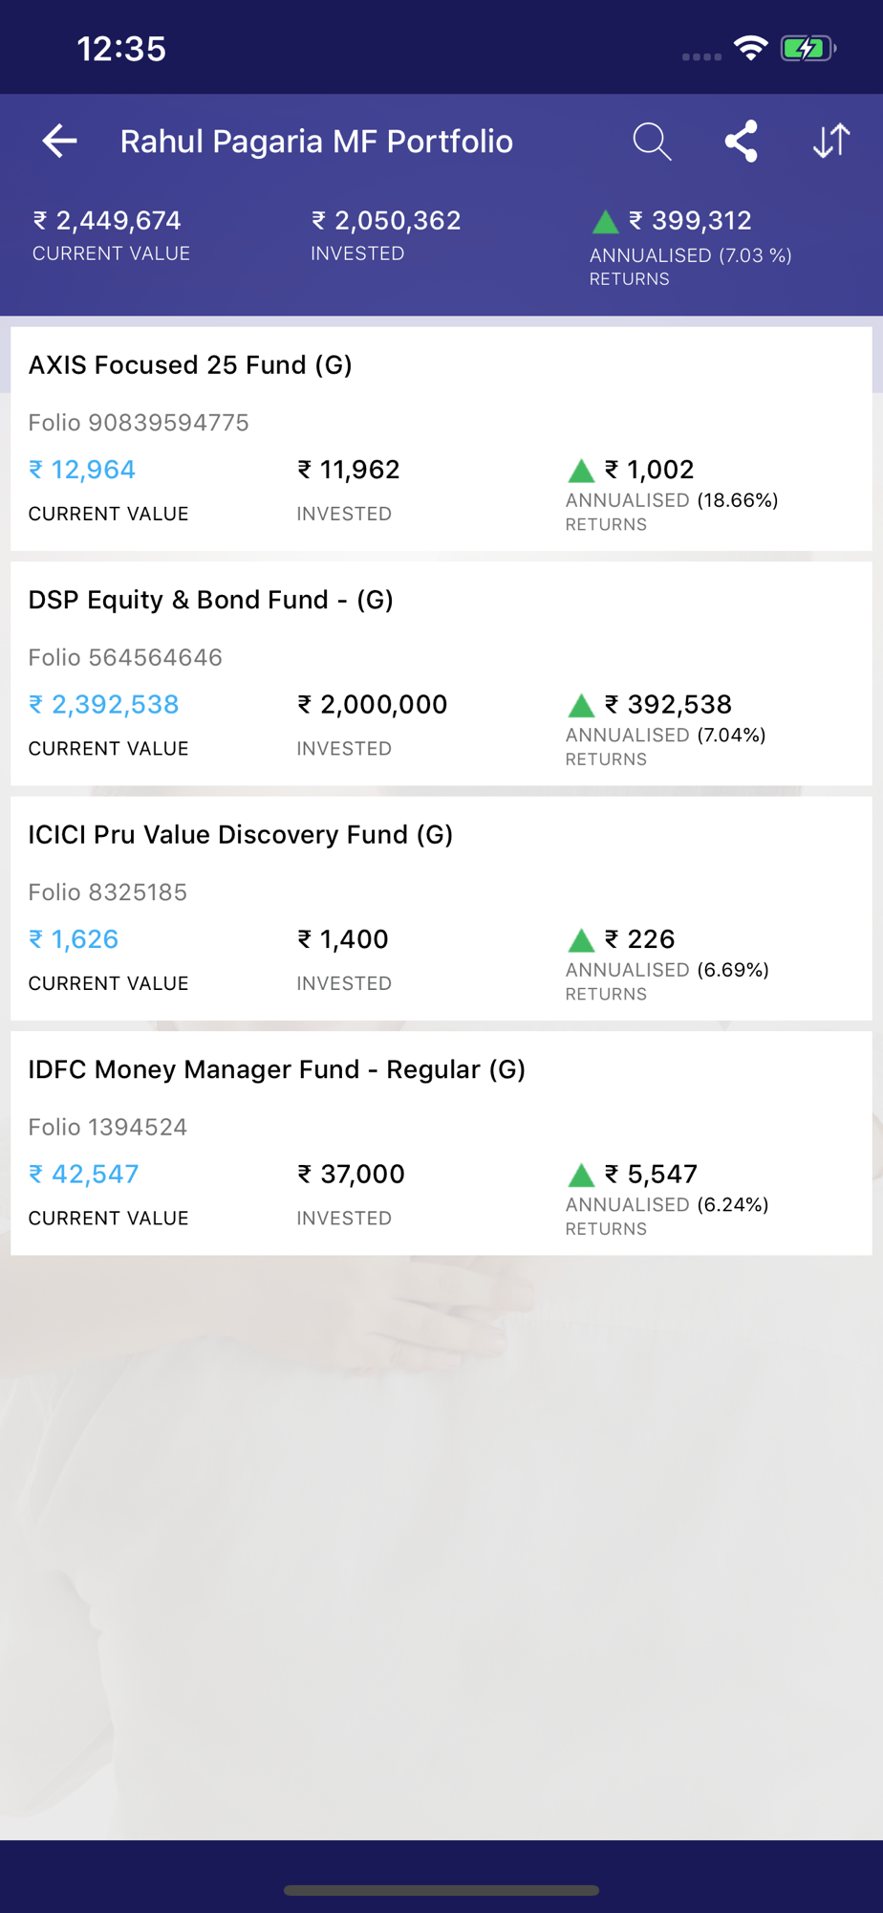Tap green triangle beside ₹ 399,312
Viewport: 883px width, 1913px height.
[605, 223]
